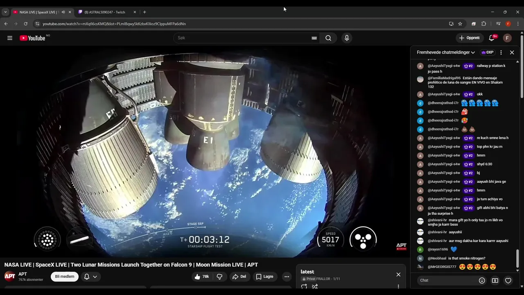
Task: Toggle playlist loop icon
Action: pos(304,286)
